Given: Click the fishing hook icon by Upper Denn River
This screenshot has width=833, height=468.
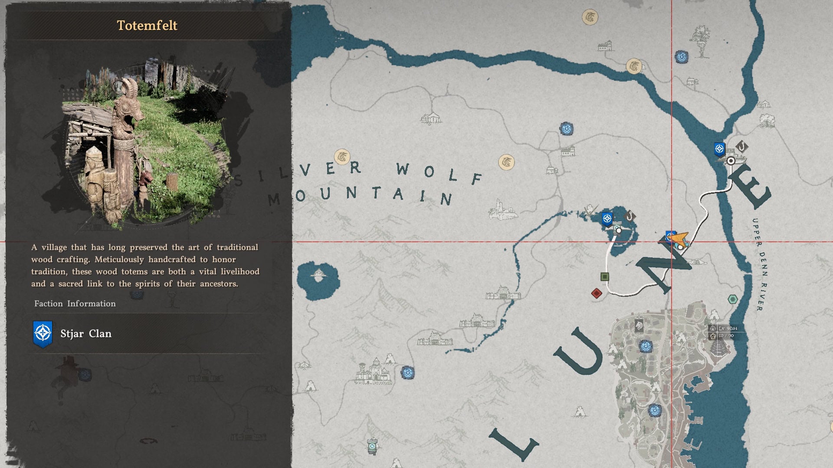Looking at the screenshot, I should pyautogui.click(x=741, y=146).
